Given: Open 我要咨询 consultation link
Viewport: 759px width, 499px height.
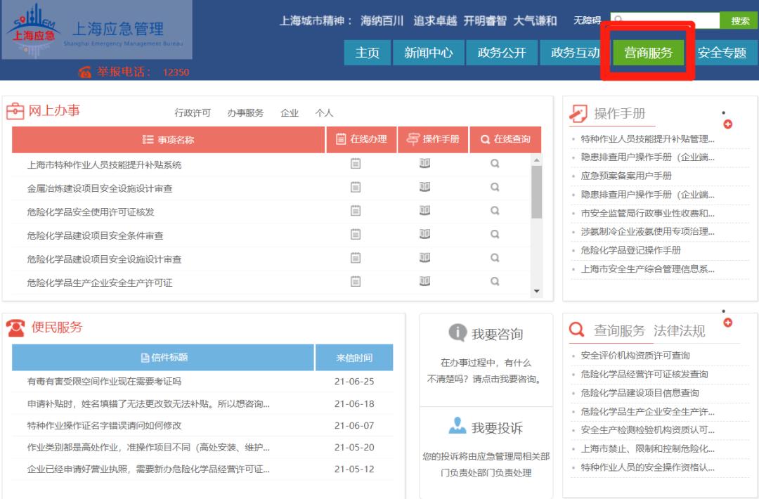Looking at the screenshot, I should (486, 334).
